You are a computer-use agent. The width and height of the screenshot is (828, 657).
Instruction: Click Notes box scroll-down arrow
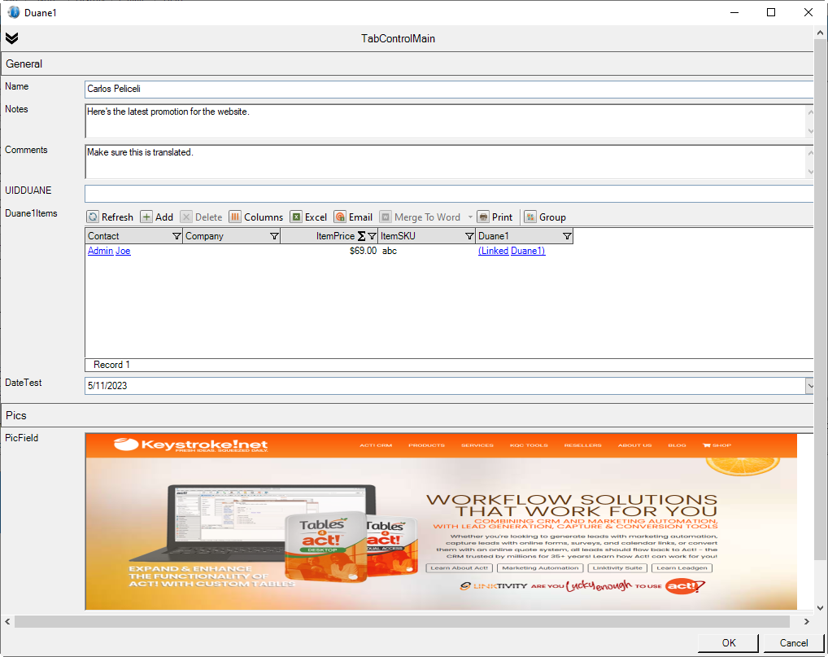[810, 131]
